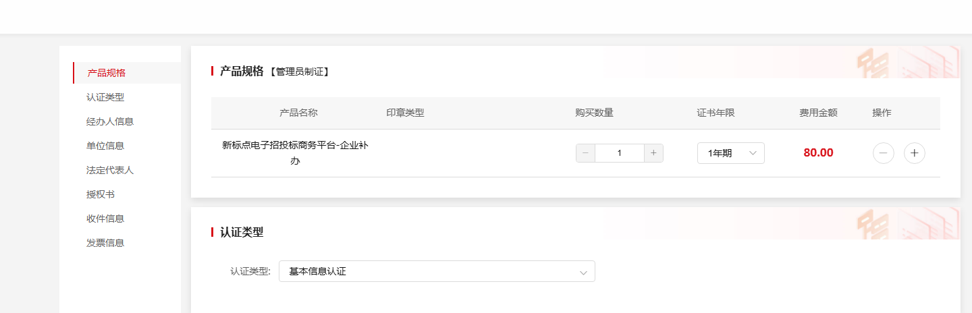Click the circular plus icon in the 操作 column
This screenshot has height=313, width=972.
click(915, 153)
